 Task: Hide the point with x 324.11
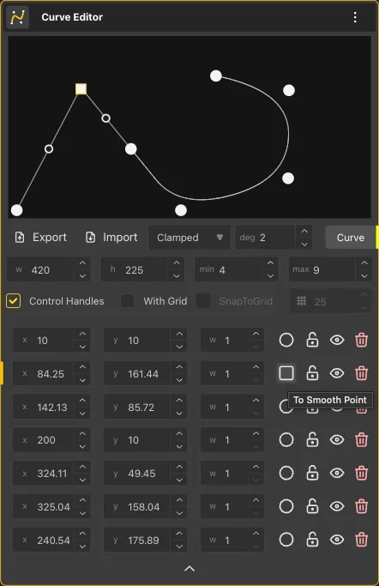[337, 473]
